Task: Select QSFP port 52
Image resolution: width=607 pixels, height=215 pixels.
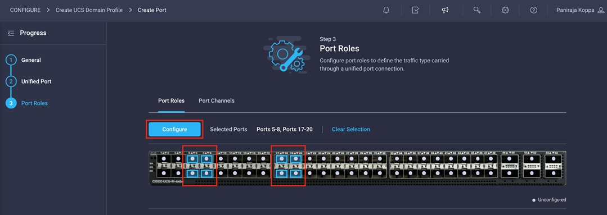Action: click(x=532, y=173)
